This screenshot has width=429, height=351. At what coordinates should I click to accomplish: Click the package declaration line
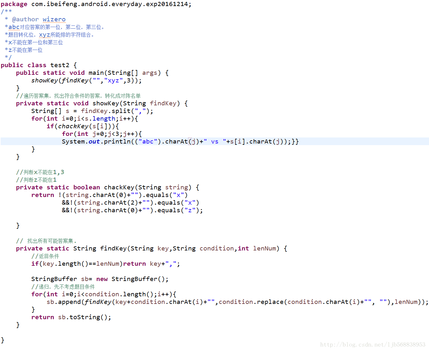(96, 4)
